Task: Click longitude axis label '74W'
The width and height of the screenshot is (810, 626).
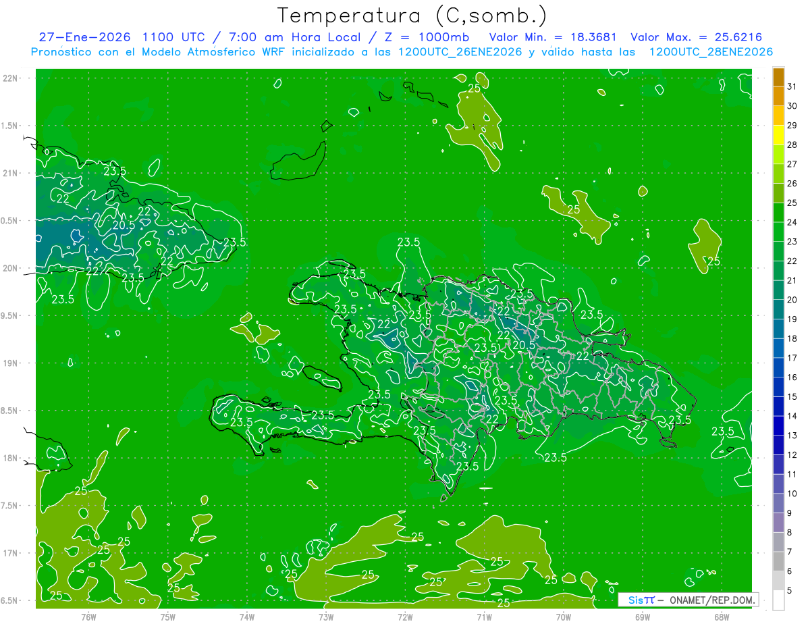Action: (247, 617)
